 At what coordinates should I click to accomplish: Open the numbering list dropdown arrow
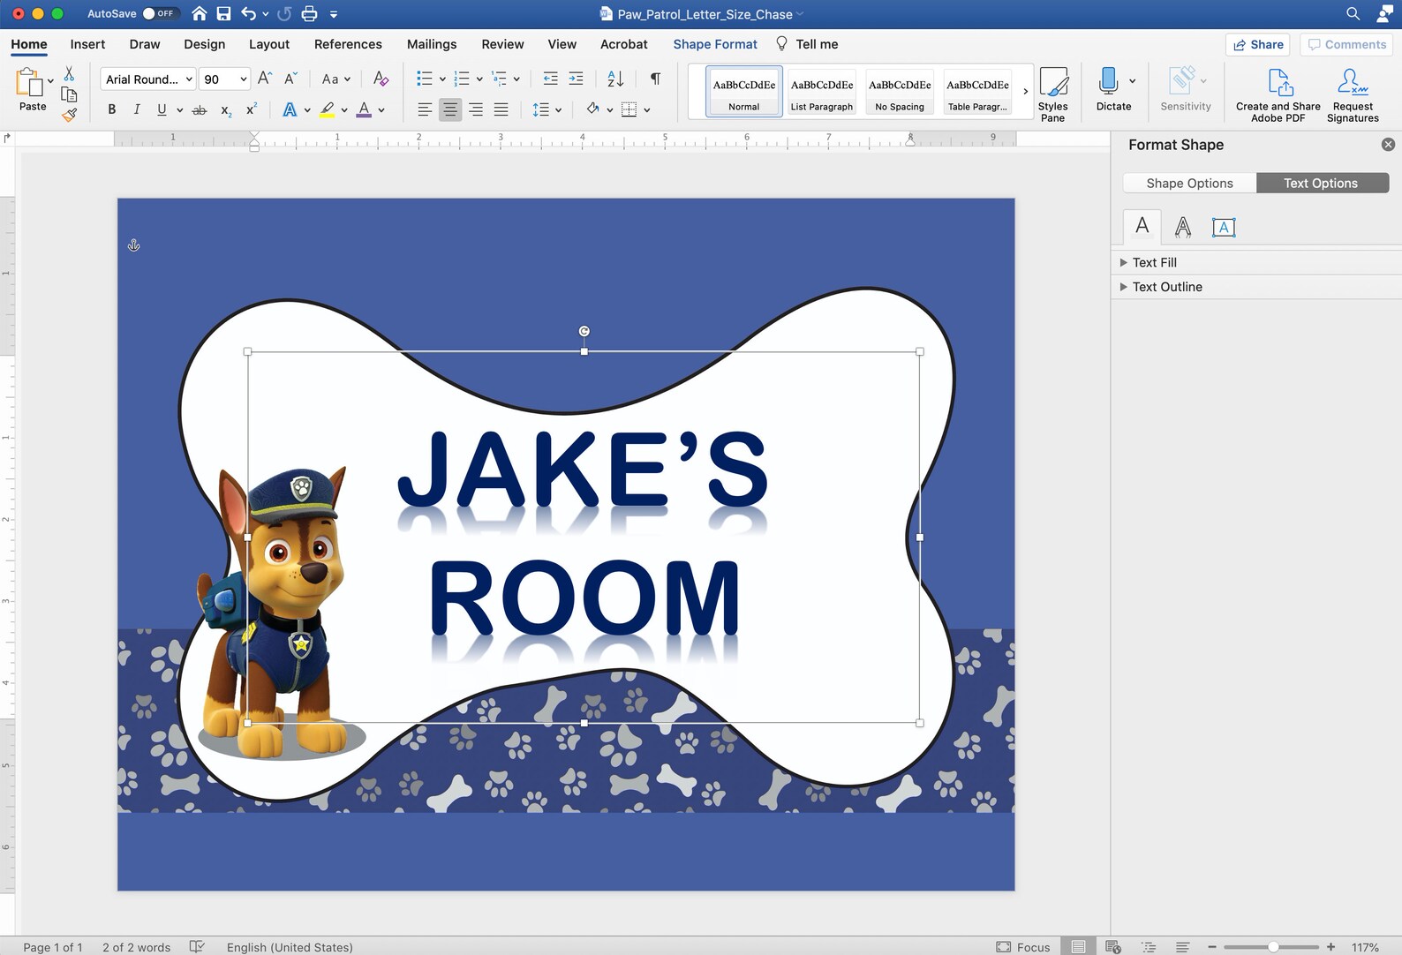(479, 79)
